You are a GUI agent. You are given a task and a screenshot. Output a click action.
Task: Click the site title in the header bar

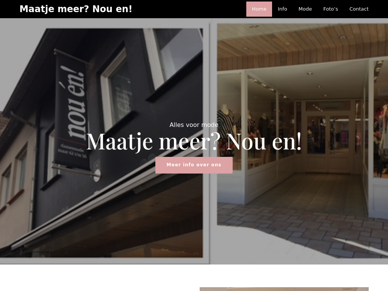click(x=76, y=9)
